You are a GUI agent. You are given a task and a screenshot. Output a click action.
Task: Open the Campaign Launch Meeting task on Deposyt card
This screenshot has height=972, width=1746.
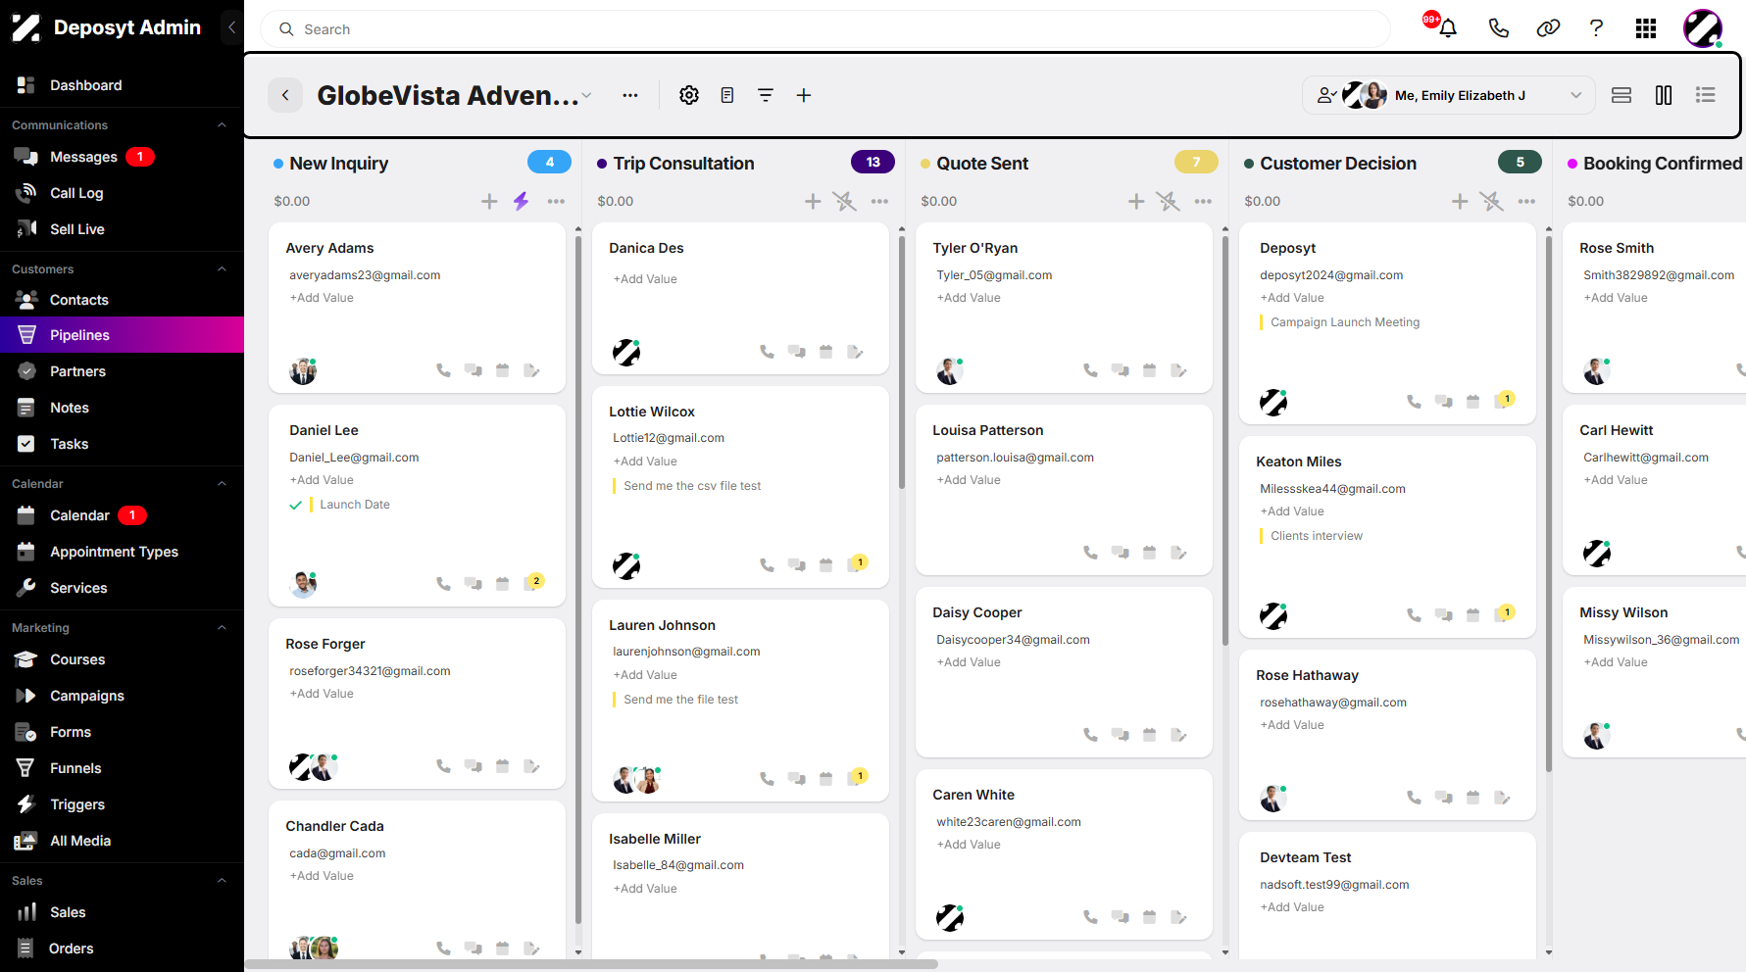coord(1345,322)
